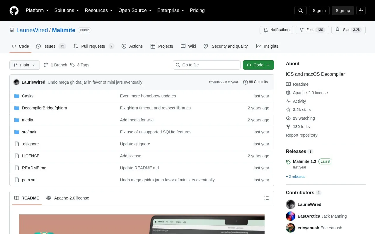Image resolution: width=375 pixels, height=234 pixels.
Task: Open EastArctica's contributor avatar
Action: [x=291, y=216]
